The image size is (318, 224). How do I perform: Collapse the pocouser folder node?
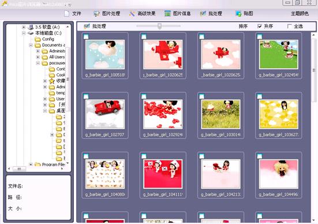38,64
